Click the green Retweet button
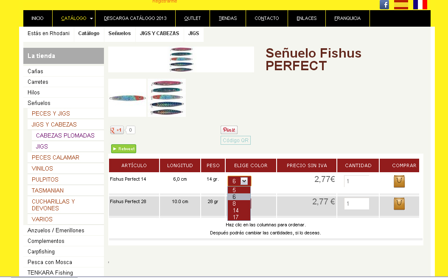This screenshot has height=278, width=448. [x=123, y=149]
